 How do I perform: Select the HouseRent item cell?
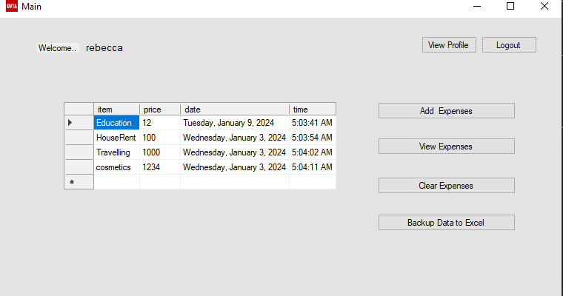tap(117, 138)
